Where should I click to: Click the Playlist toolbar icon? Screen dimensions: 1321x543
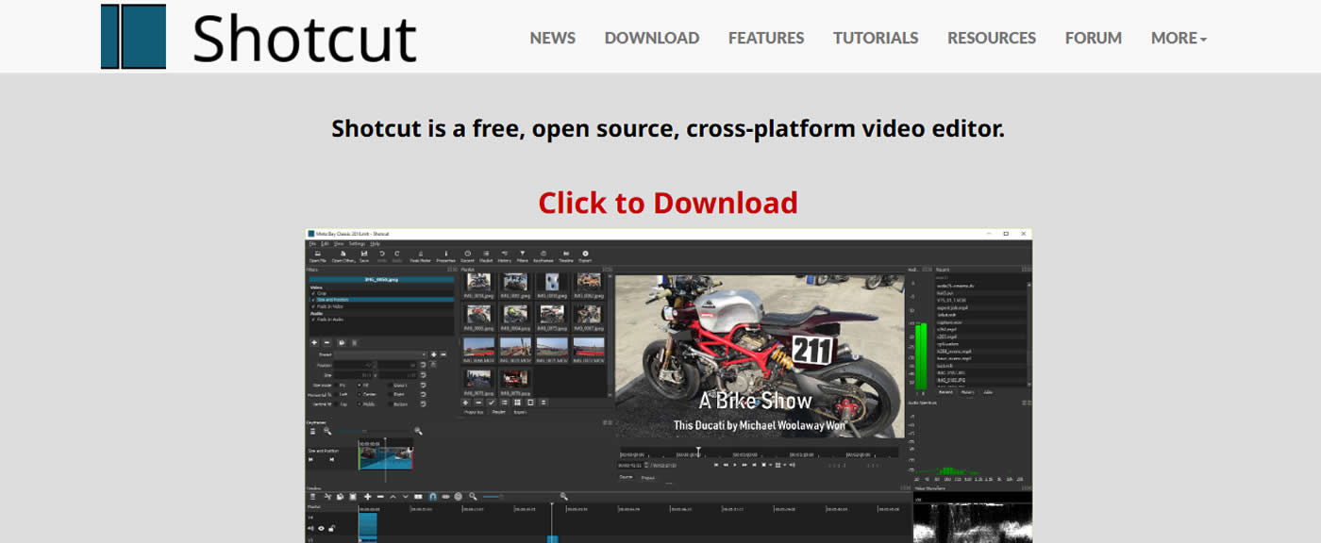coord(486,256)
